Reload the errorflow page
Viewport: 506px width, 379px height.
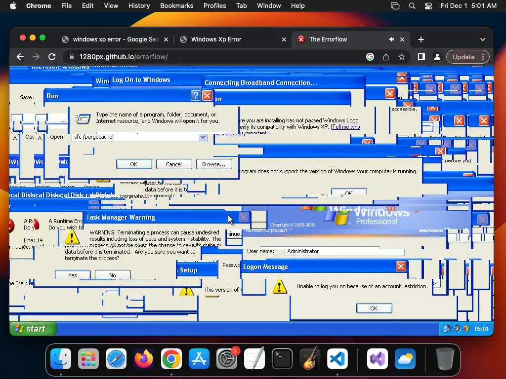tap(52, 57)
